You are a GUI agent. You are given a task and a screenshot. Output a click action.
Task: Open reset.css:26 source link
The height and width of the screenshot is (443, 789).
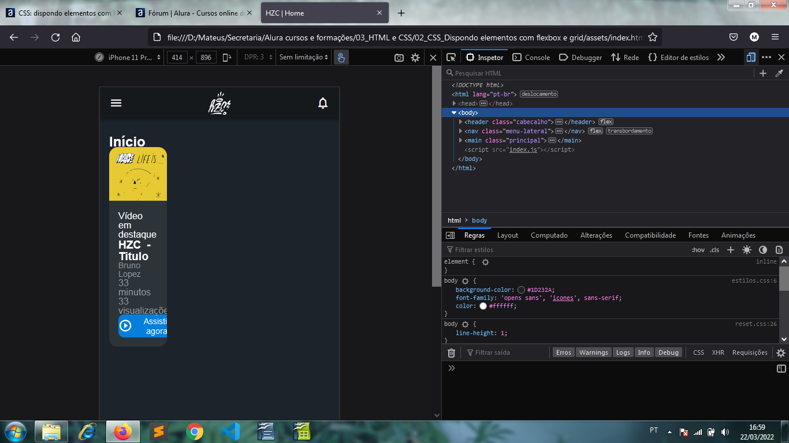click(x=756, y=324)
